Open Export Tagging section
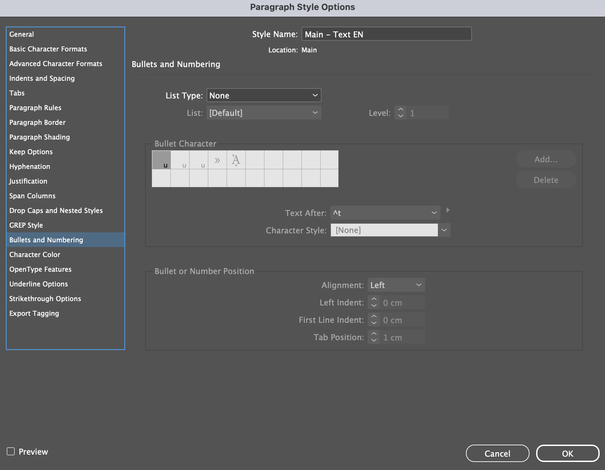The image size is (605, 470). [66, 313]
